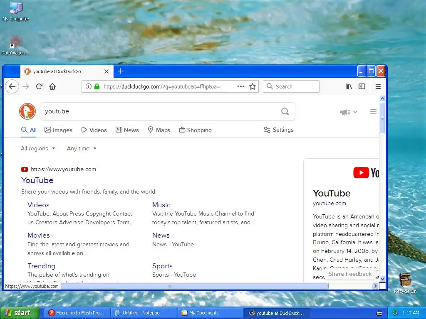Open the Music sitelink
The width and height of the screenshot is (426, 319).
pos(161,205)
